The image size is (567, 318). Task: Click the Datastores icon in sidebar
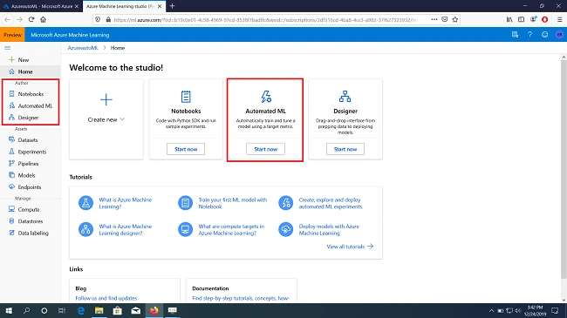[11, 220]
